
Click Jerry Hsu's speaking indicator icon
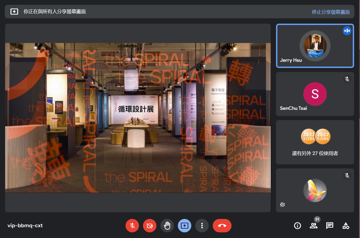[x=347, y=31]
